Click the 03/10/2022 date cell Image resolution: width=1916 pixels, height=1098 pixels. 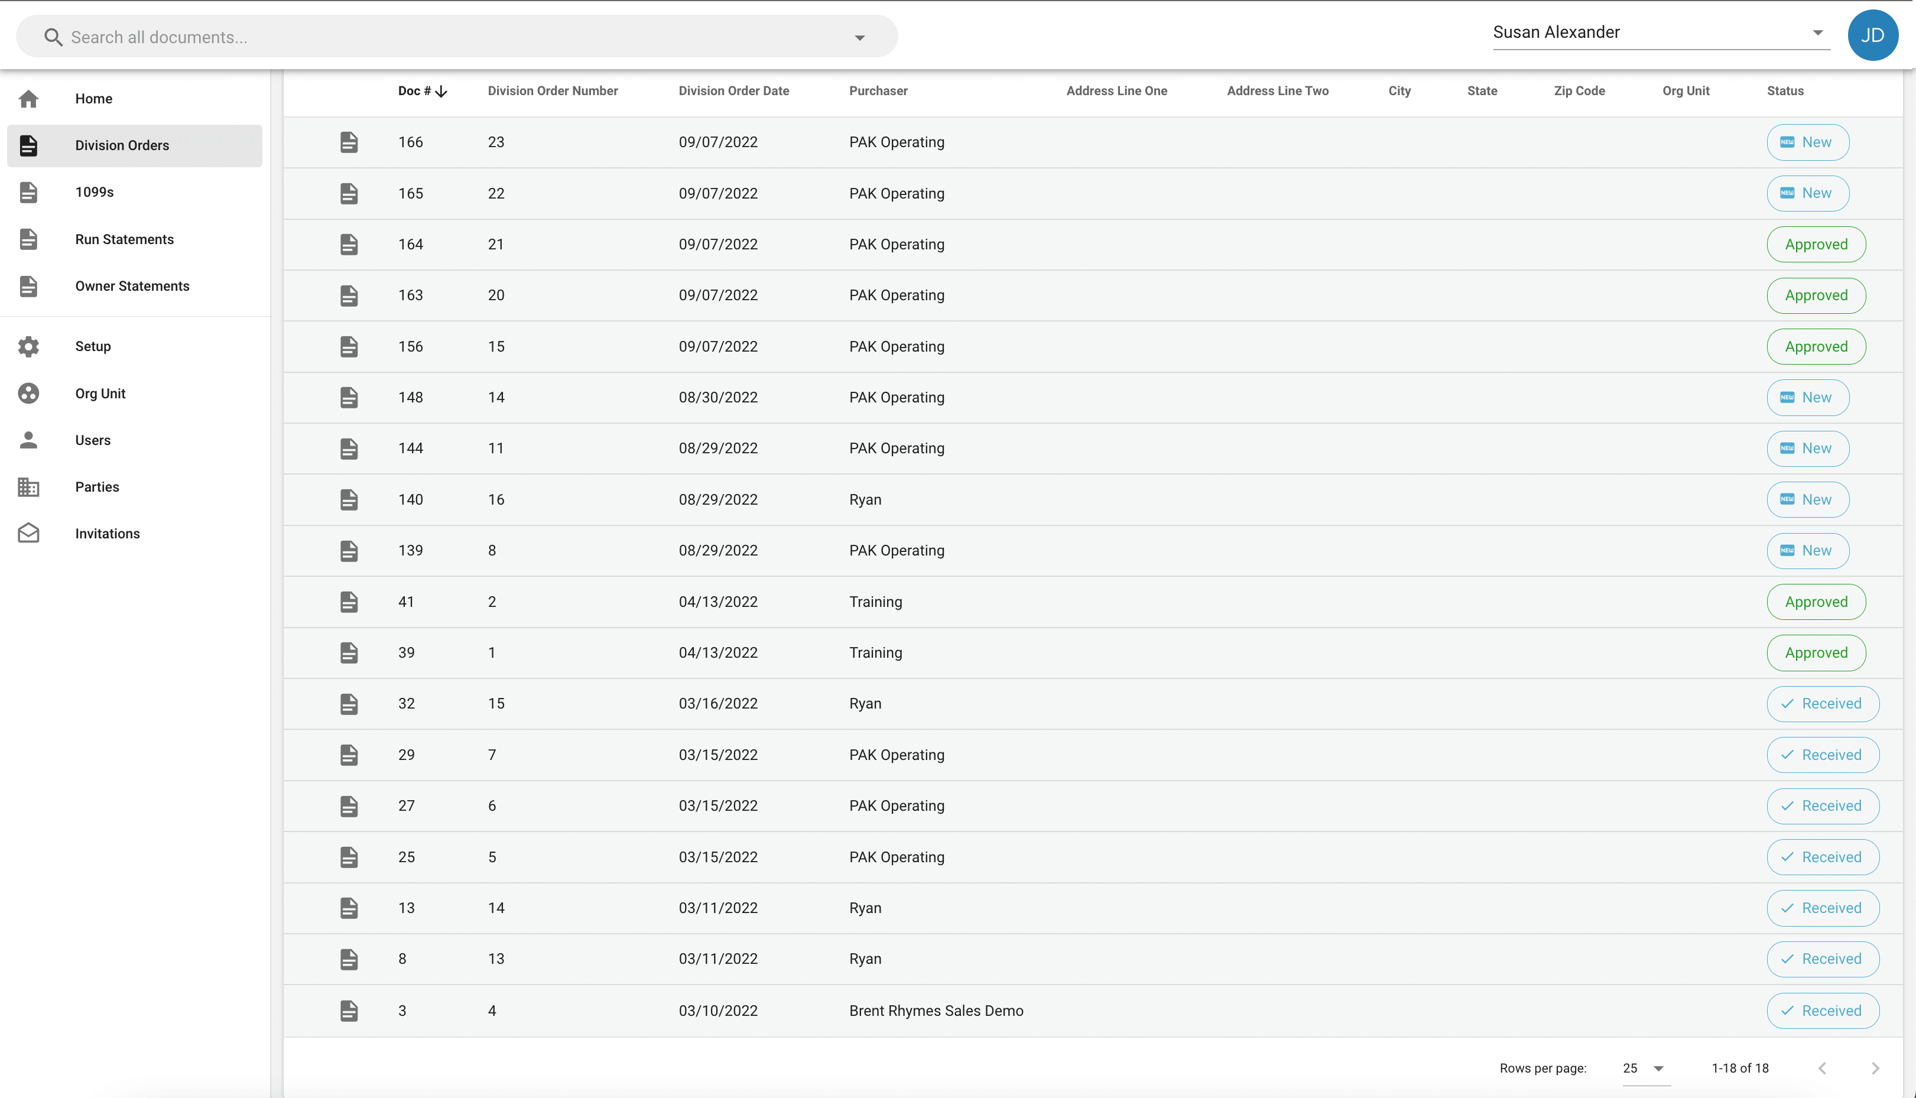[x=718, y=1011]
